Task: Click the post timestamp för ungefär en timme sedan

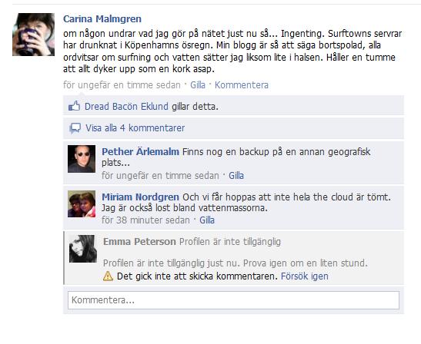Action: click(122, 85)
